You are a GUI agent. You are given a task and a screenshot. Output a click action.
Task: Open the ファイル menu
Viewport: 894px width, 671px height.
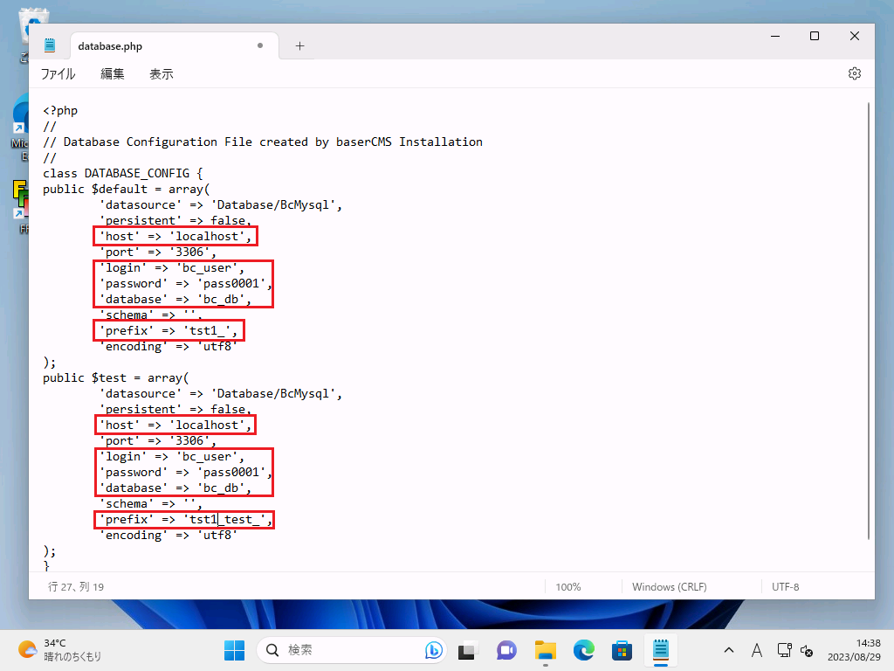tap(58, 74)
